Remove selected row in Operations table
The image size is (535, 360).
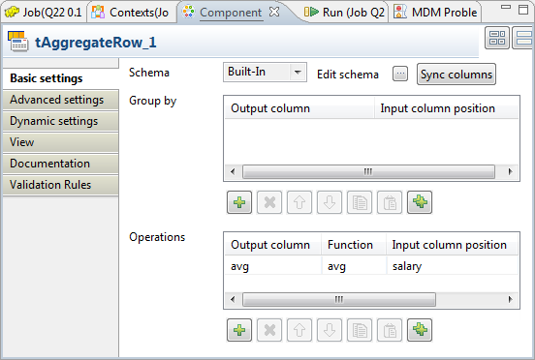(269, 330)
